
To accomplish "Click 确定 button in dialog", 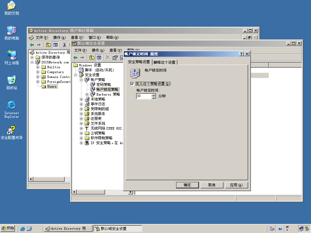I will click(187, 185).
